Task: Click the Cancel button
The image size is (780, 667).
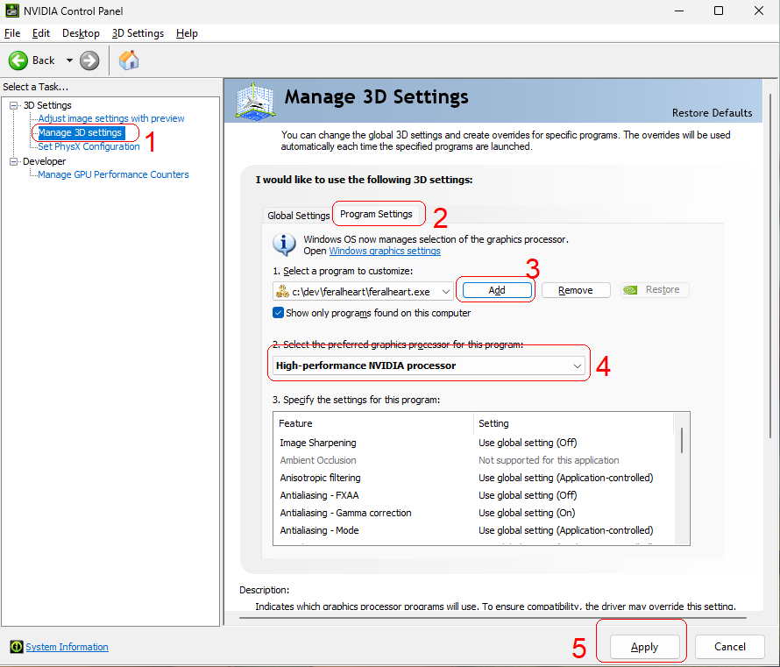Action: click(x=730, y=647)
